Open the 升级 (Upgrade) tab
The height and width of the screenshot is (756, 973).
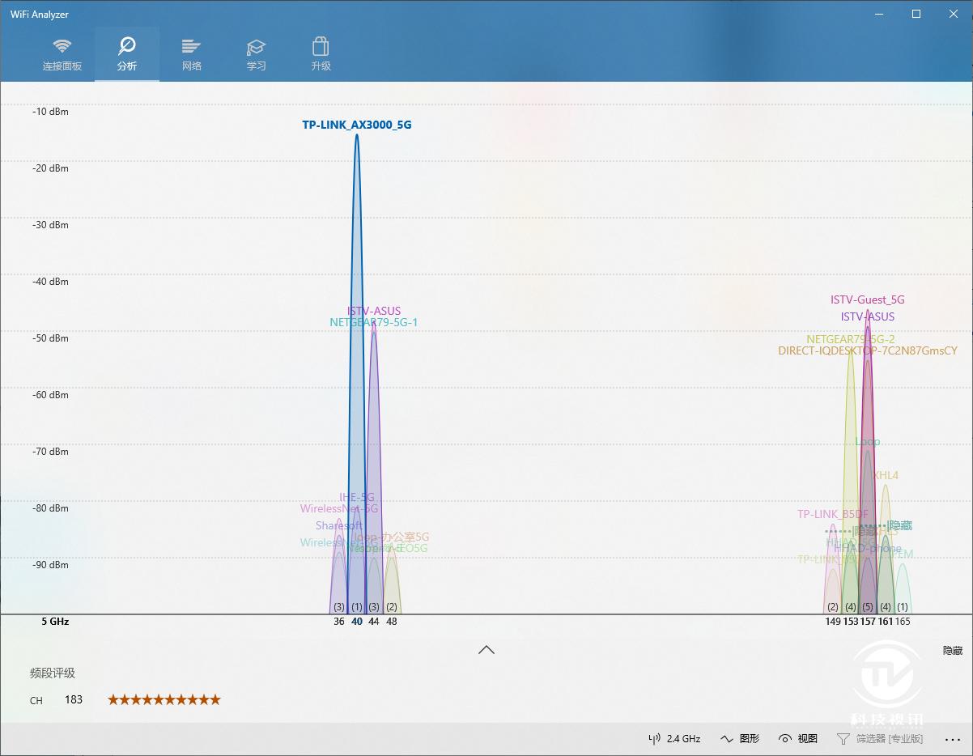point(321,54)
